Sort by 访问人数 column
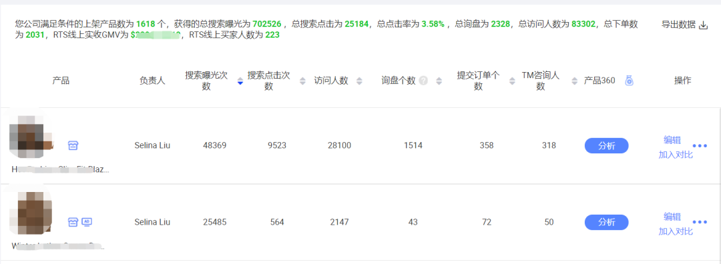This screenshot has width=721, height=264. tap(359, 81)
